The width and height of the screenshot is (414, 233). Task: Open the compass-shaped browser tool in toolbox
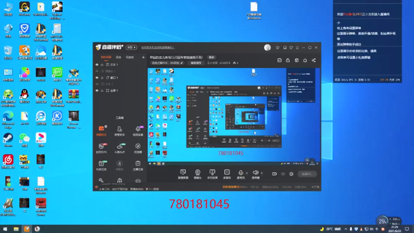[x=138, y=148]
